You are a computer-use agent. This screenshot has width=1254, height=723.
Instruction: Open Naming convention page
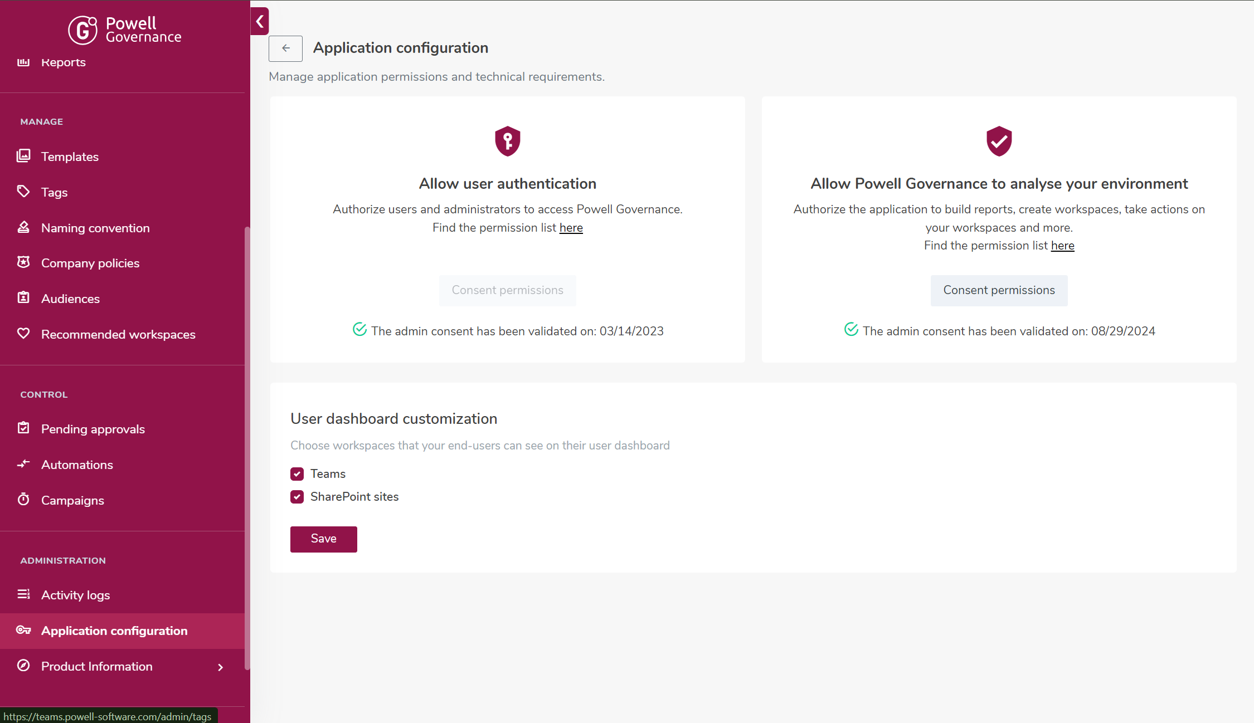click(x=122, y=228)
